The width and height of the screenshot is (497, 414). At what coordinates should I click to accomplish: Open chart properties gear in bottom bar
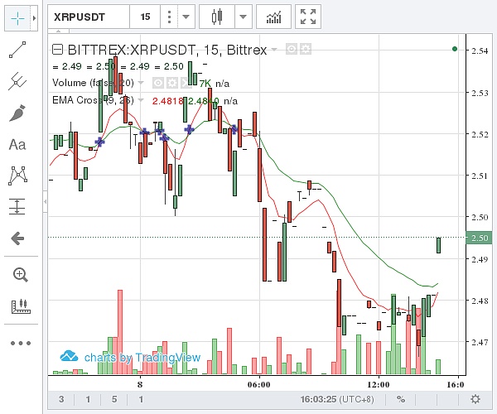[475, 399]
